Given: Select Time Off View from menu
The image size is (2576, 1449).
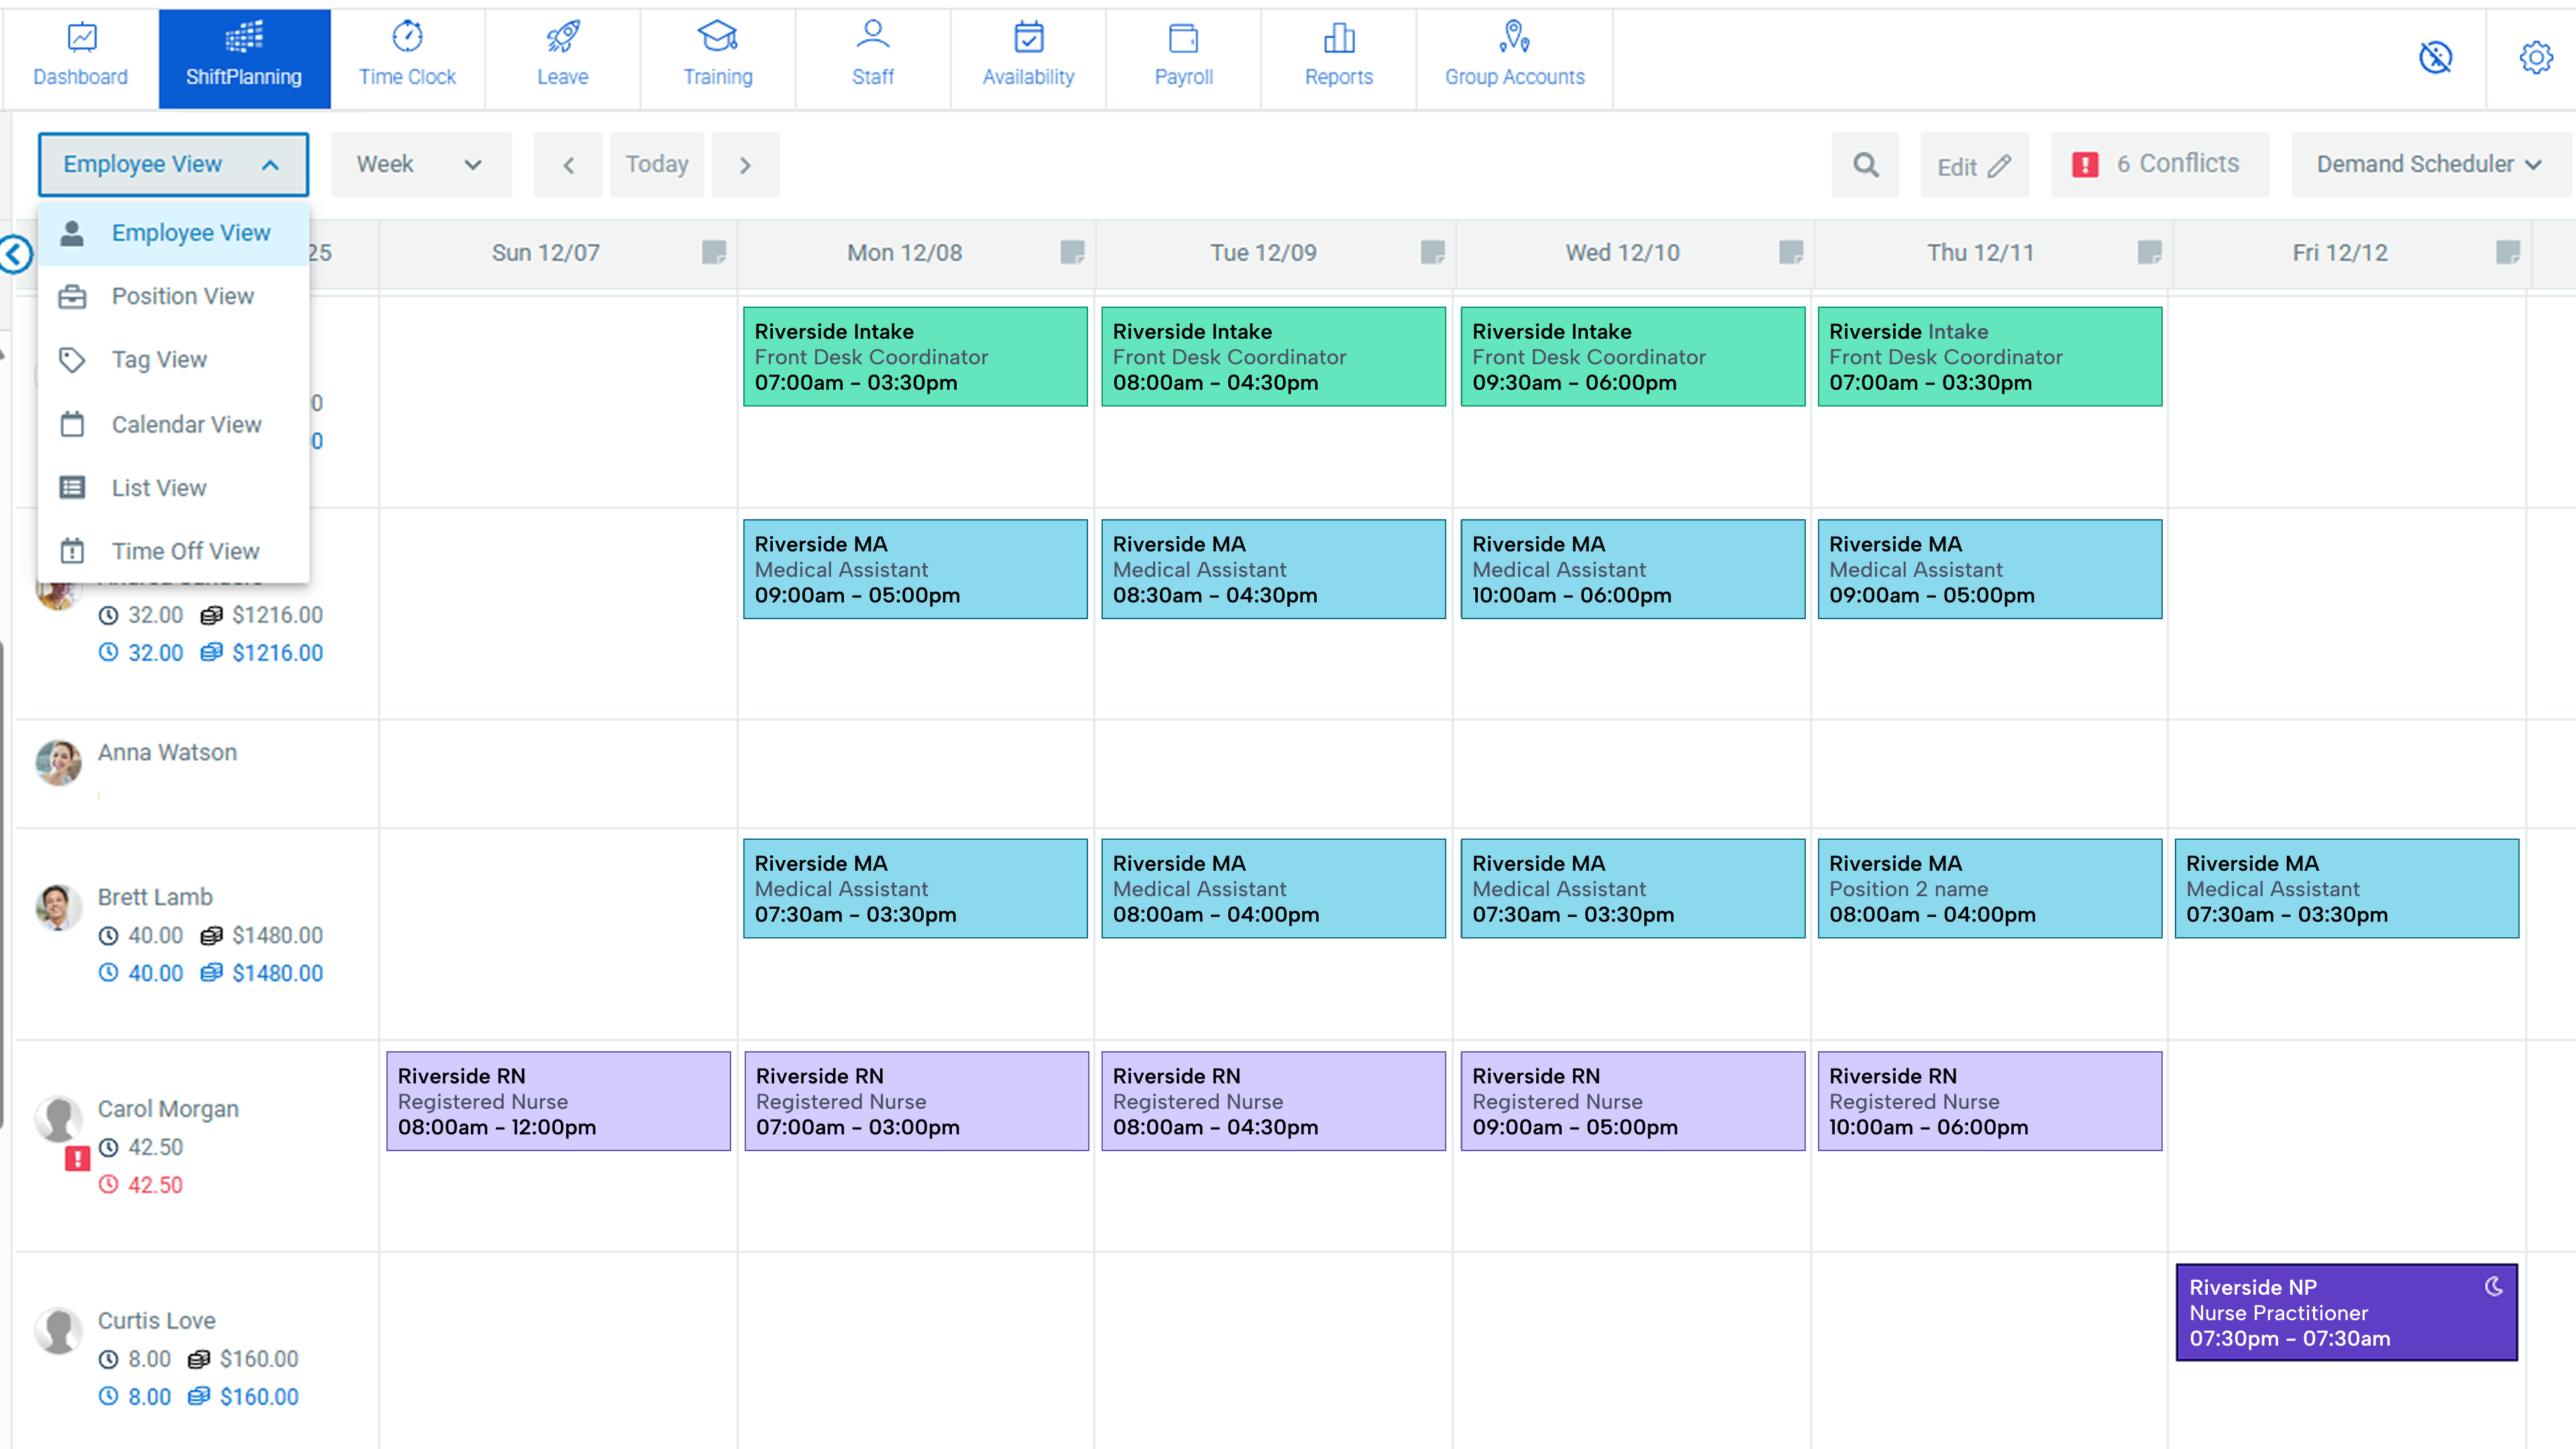Looking at the screenshot, I should tap(185, 551).
